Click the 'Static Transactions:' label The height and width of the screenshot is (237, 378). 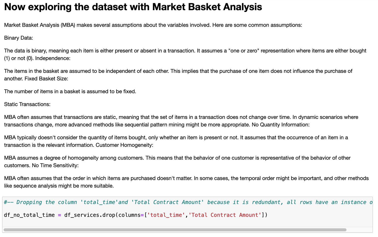(x=27, y=104)
